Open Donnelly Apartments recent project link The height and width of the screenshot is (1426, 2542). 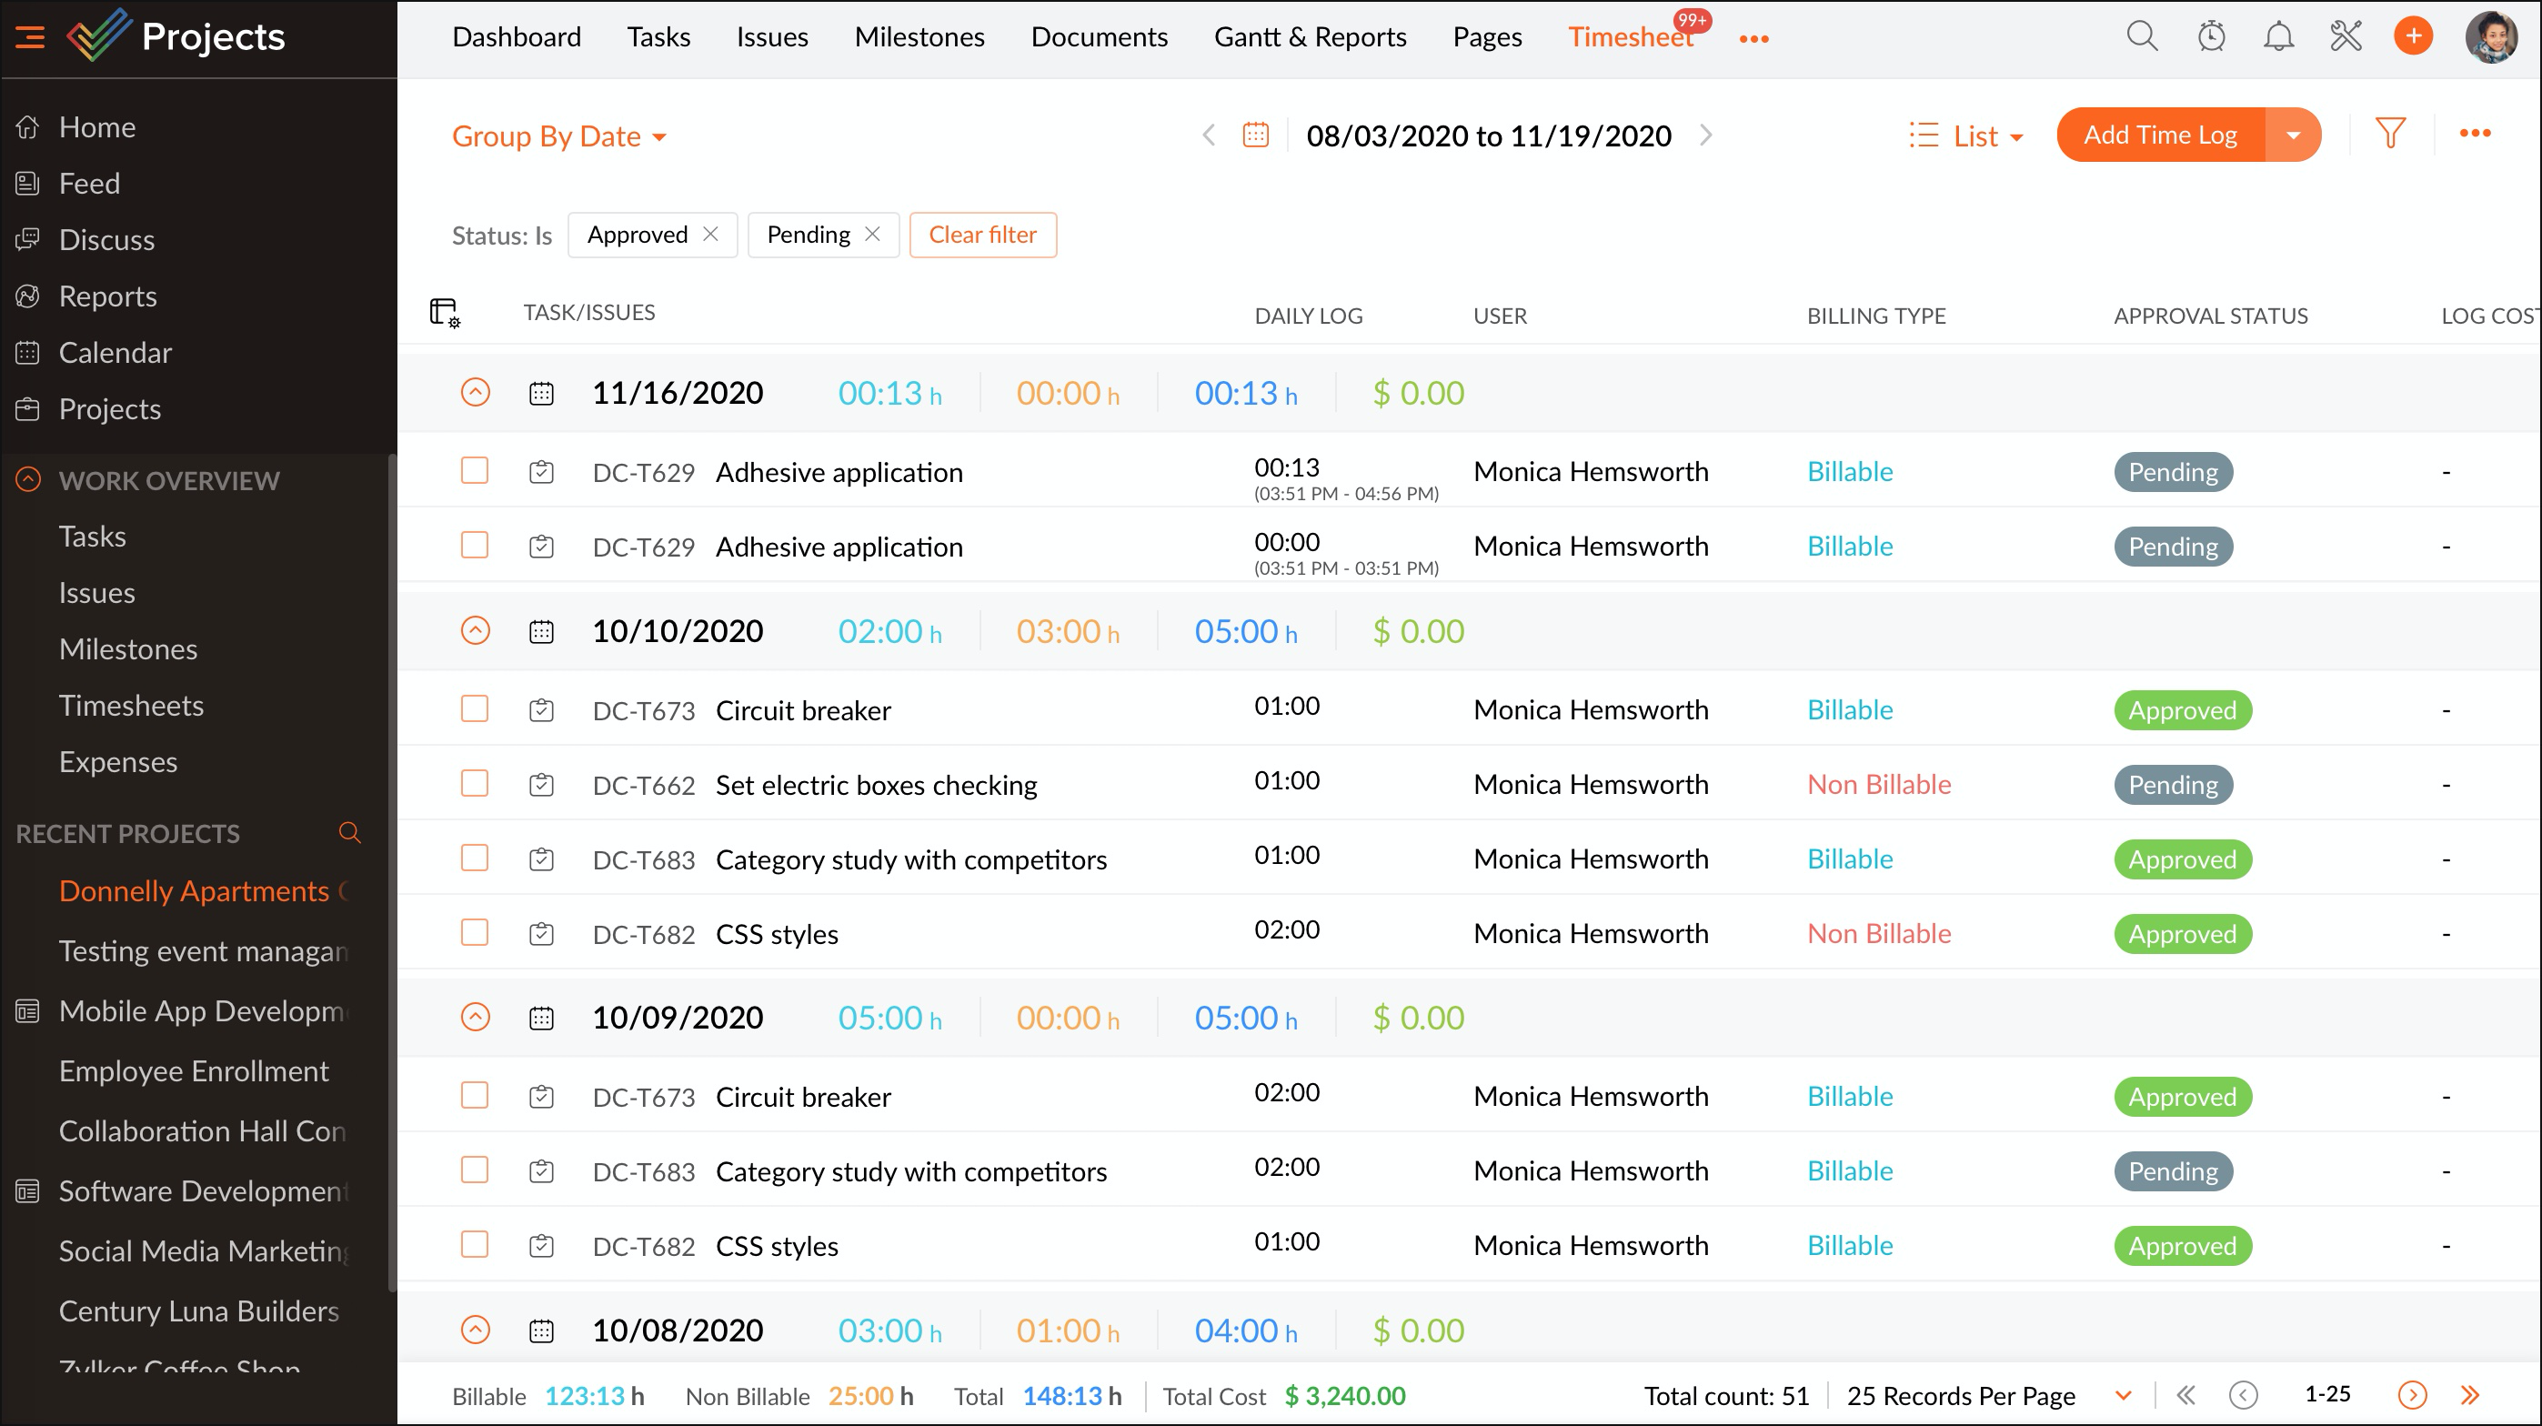point(195,891)
